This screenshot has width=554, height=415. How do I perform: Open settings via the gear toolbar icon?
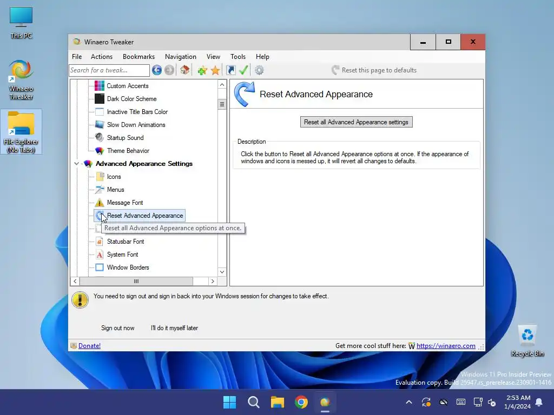(x=259, y=70)
